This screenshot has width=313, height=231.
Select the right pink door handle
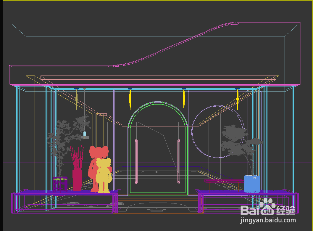(x=179, y=161)
